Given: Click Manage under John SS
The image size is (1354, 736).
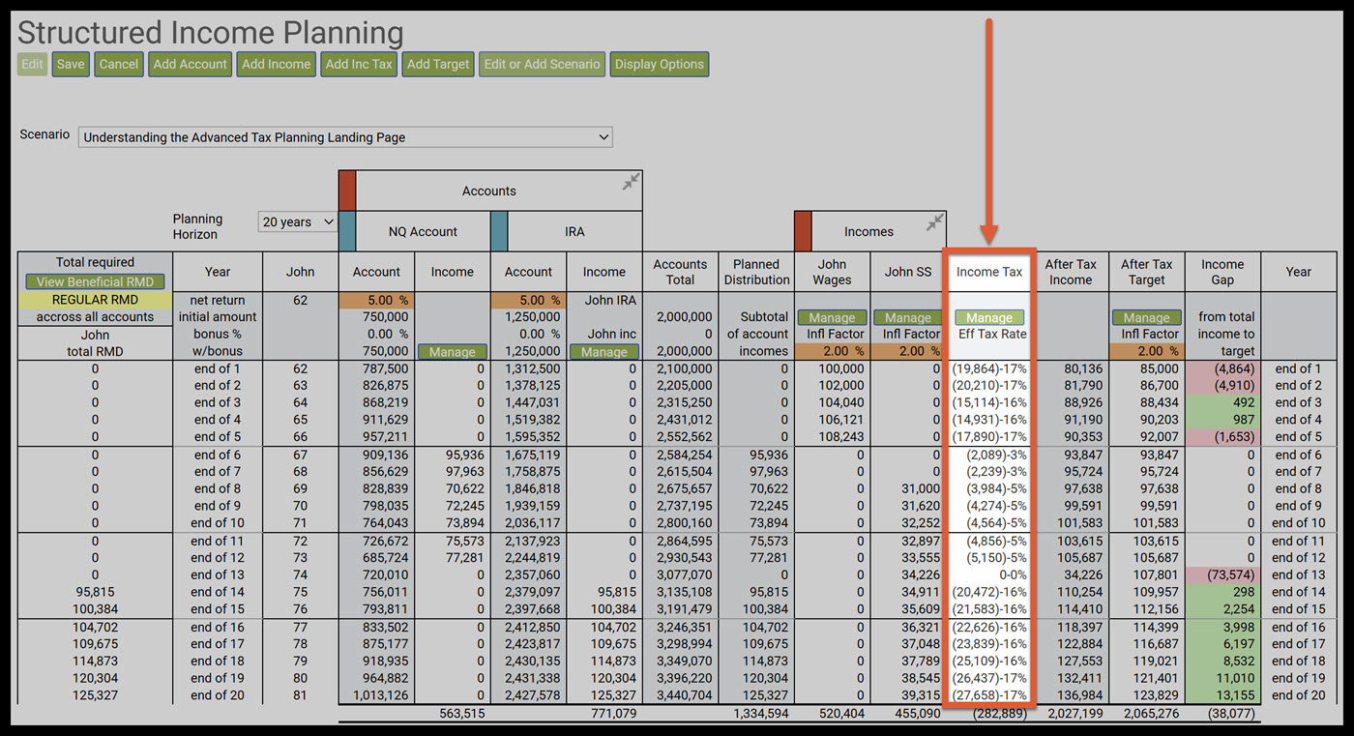Looking at the screenshot, I should point(908,317).
